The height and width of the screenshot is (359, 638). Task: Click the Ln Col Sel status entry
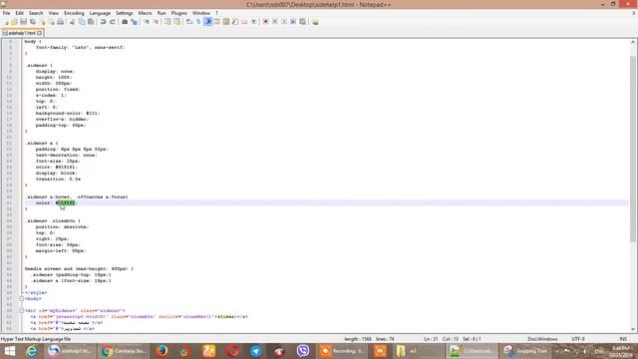452,339
